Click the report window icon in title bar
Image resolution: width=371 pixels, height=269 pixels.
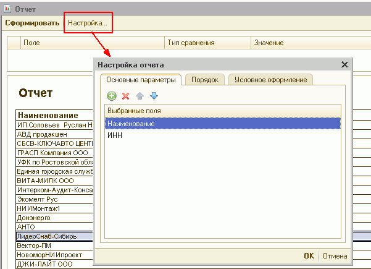point(7,9)
